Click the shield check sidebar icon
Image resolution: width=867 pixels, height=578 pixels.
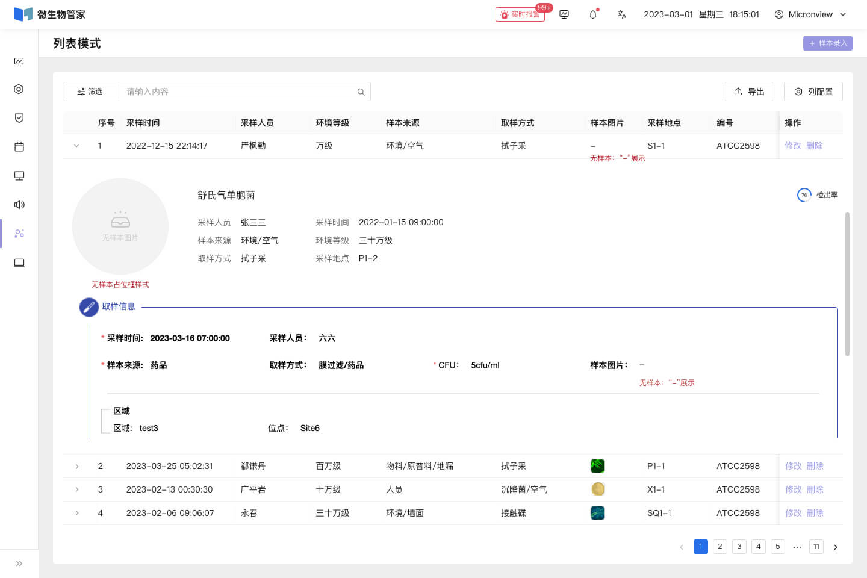point(19,118)
